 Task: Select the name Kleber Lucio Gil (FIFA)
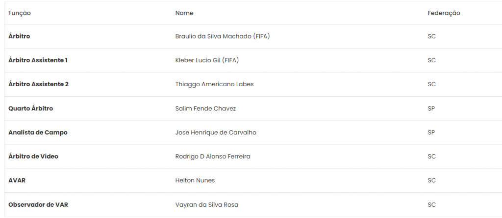pyautogui.click(x=207, y=61)
